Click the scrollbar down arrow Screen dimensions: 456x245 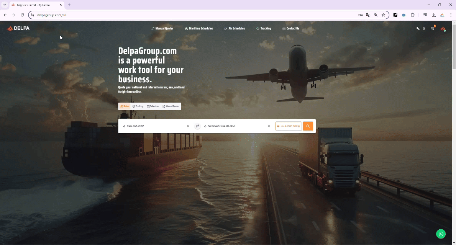click(454, 243)
